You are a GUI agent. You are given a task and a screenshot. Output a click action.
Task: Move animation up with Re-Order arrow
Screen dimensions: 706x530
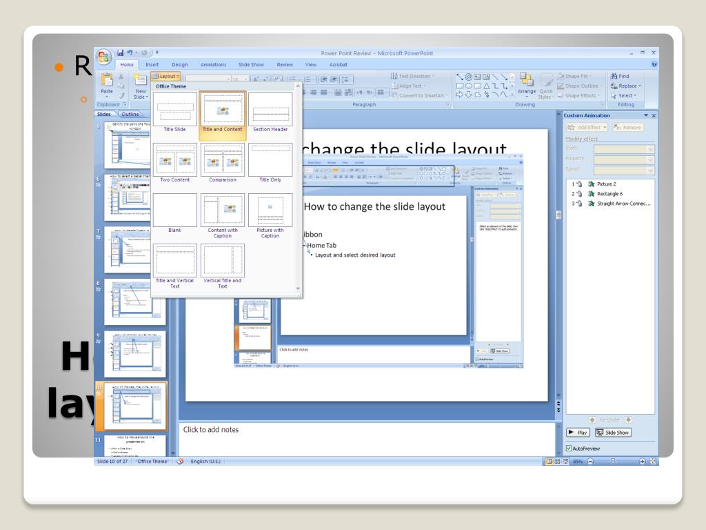tap(592, 420)
